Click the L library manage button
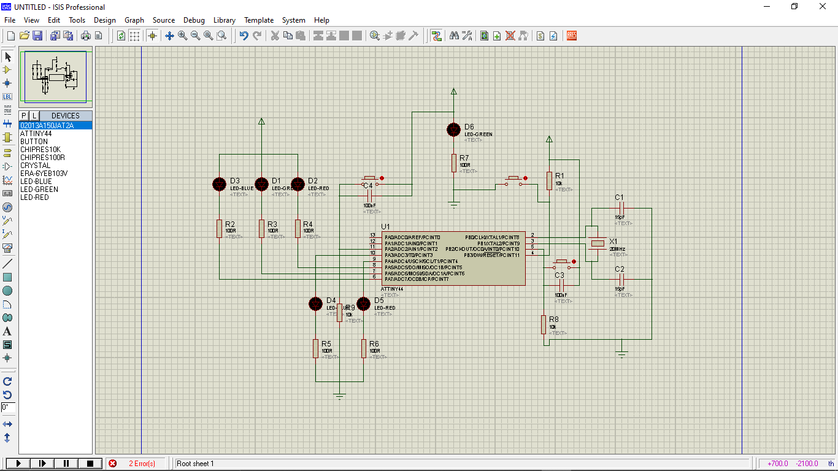 (34, 116)
